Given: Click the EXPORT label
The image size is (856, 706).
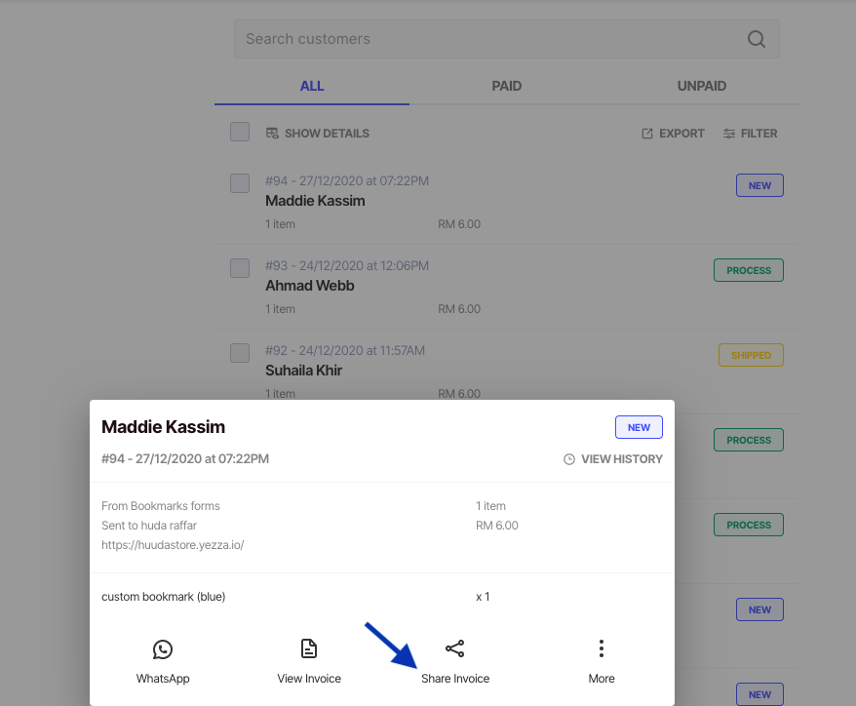Looking at the screenshot, I should click(681, 134).
